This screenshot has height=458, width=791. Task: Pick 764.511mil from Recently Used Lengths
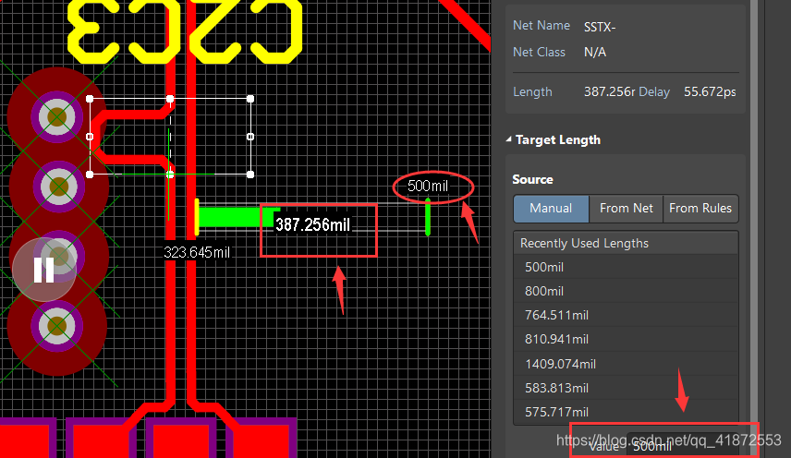pos(626,316)
